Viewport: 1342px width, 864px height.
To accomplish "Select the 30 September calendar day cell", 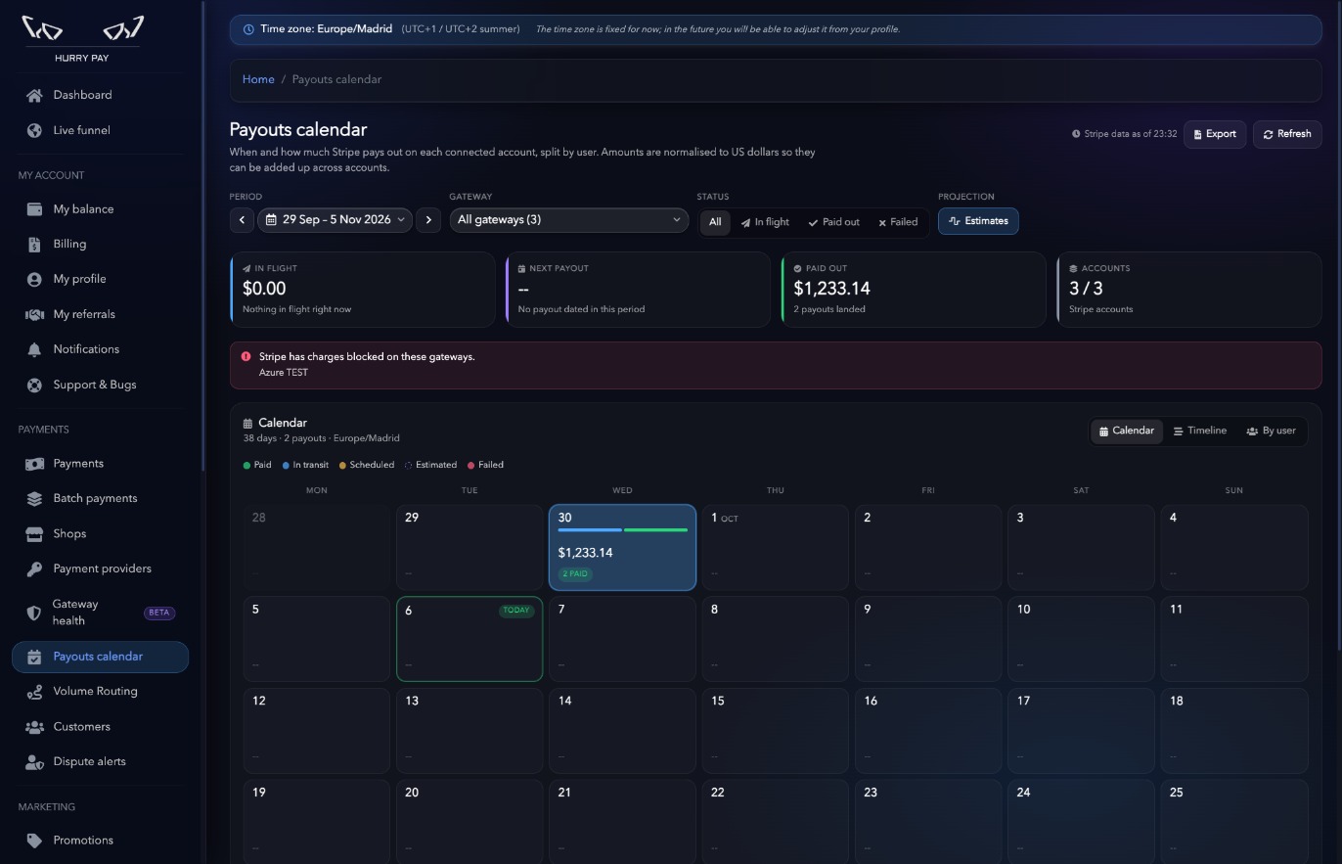I will click(x=622, y=548).
